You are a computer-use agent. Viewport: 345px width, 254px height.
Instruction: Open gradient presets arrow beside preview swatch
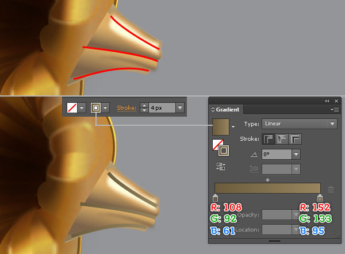tap(233, 126)
